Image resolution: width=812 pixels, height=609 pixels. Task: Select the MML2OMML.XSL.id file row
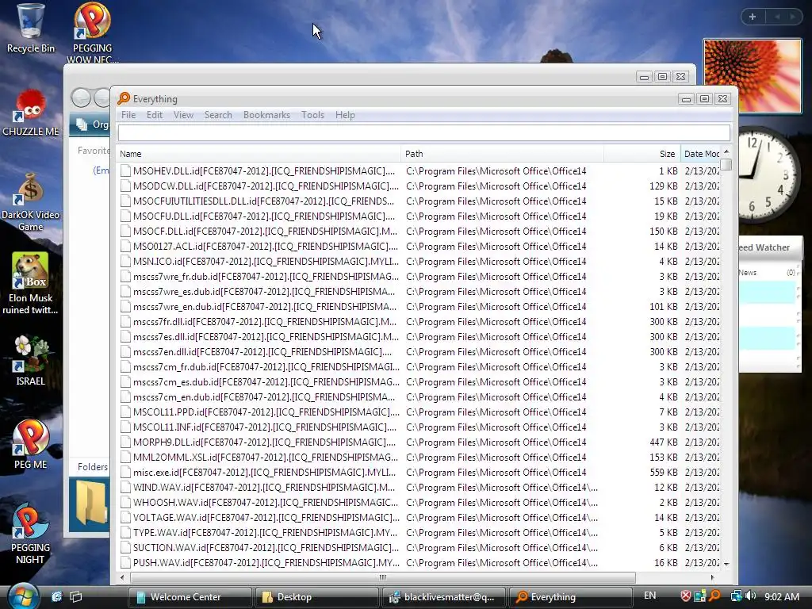click(x=418, y=458)
